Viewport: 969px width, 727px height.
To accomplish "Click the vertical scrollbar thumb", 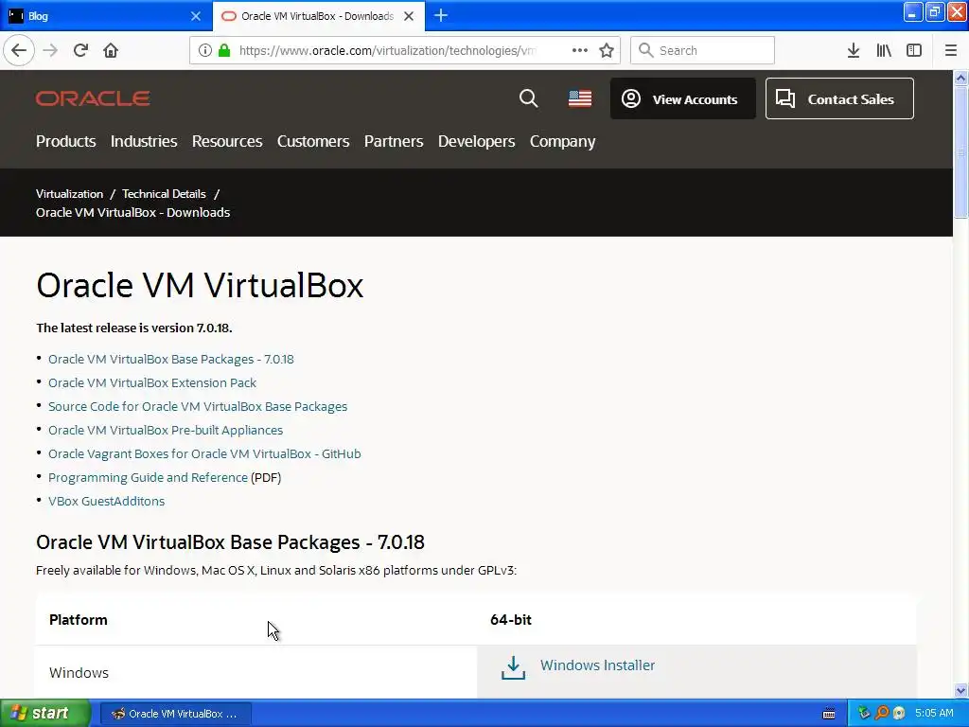I will 960,151.
